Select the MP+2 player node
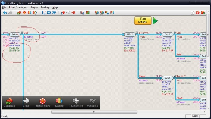Viewport: 211px width, 119px height. [130, 34]
